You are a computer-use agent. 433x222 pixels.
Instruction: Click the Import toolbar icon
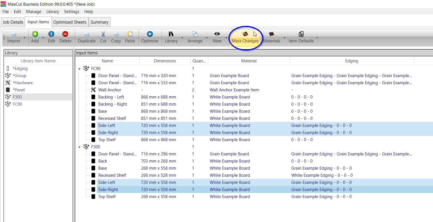[14, 34]
